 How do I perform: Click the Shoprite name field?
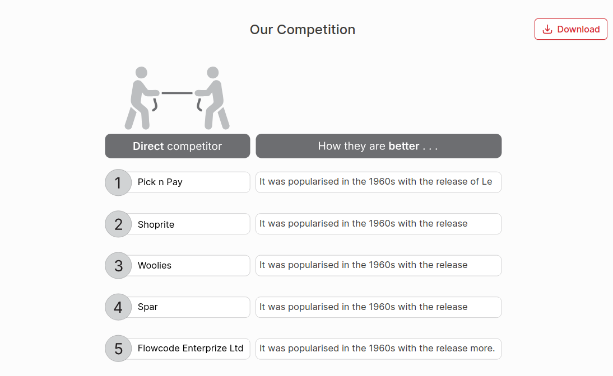[x=191, y=224]
